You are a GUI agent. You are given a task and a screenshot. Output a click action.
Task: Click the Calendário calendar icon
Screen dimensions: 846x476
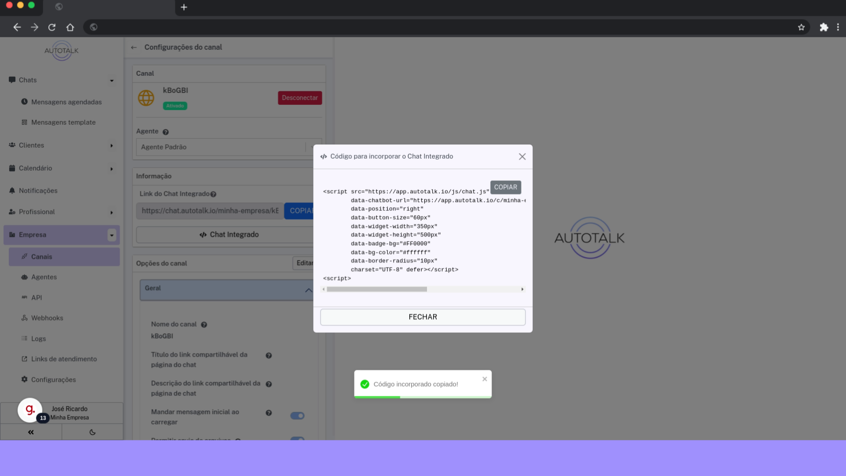[12, 168]
